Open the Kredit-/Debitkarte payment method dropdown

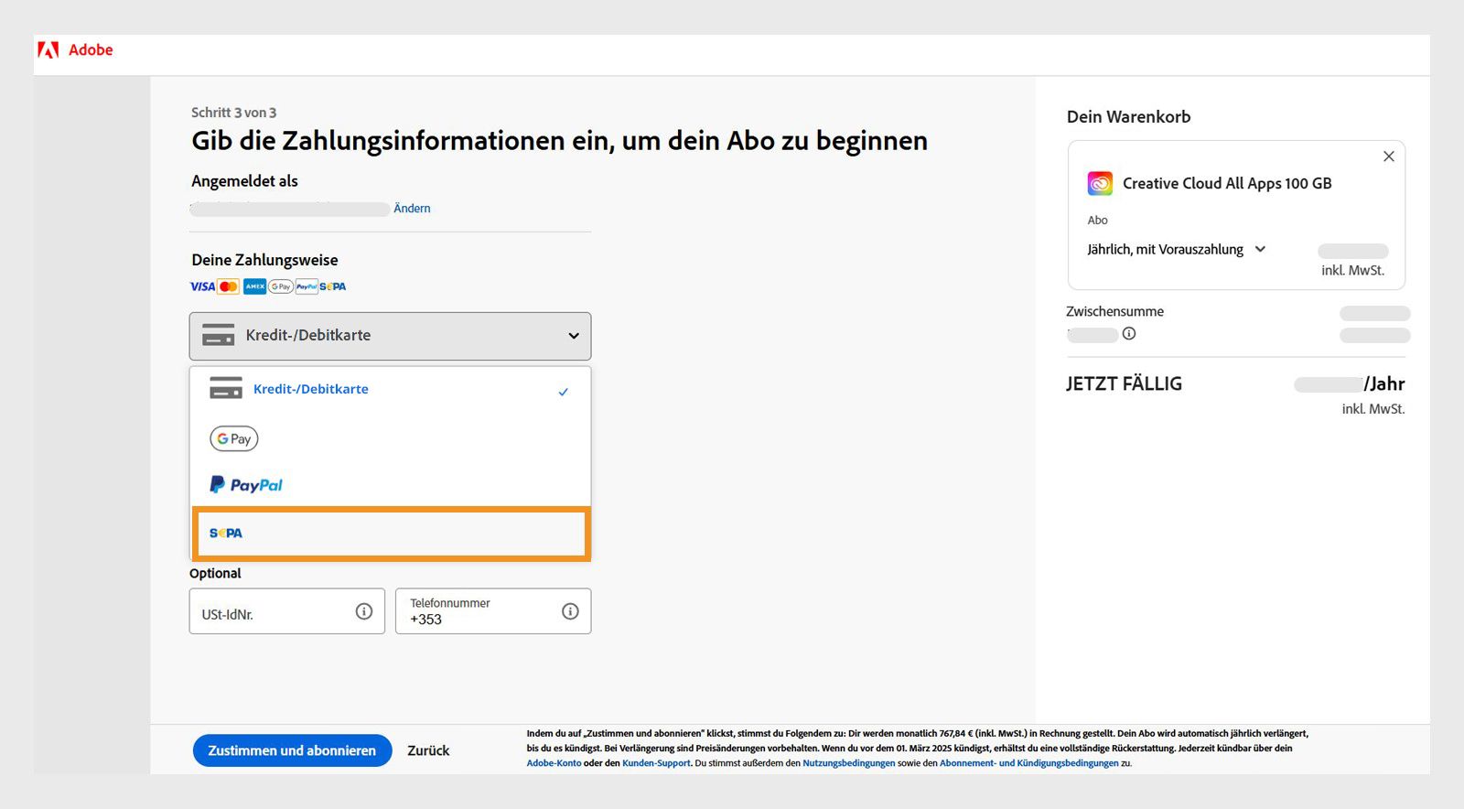390,336
